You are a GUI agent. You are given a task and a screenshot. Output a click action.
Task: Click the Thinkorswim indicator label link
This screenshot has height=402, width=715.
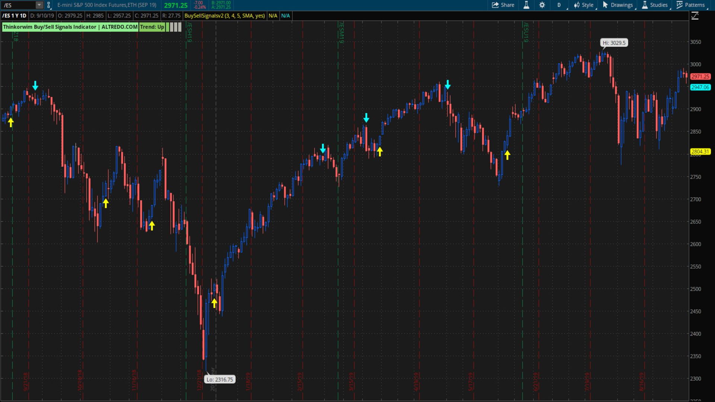point(71,26)
